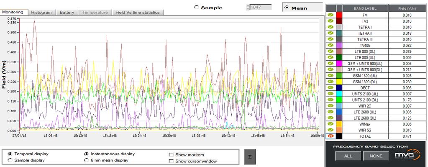Toggle visibility check for GSM + UMTS 900(UL)
Viewport: 428px width, 167px height.
pos(331,63)
